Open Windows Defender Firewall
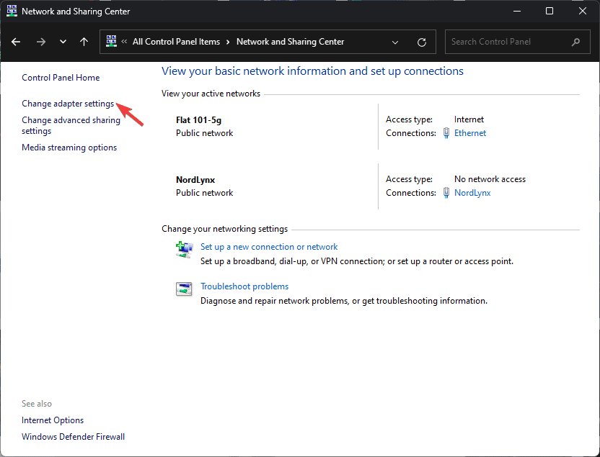600x457 pixels. [x=73, y=436]
